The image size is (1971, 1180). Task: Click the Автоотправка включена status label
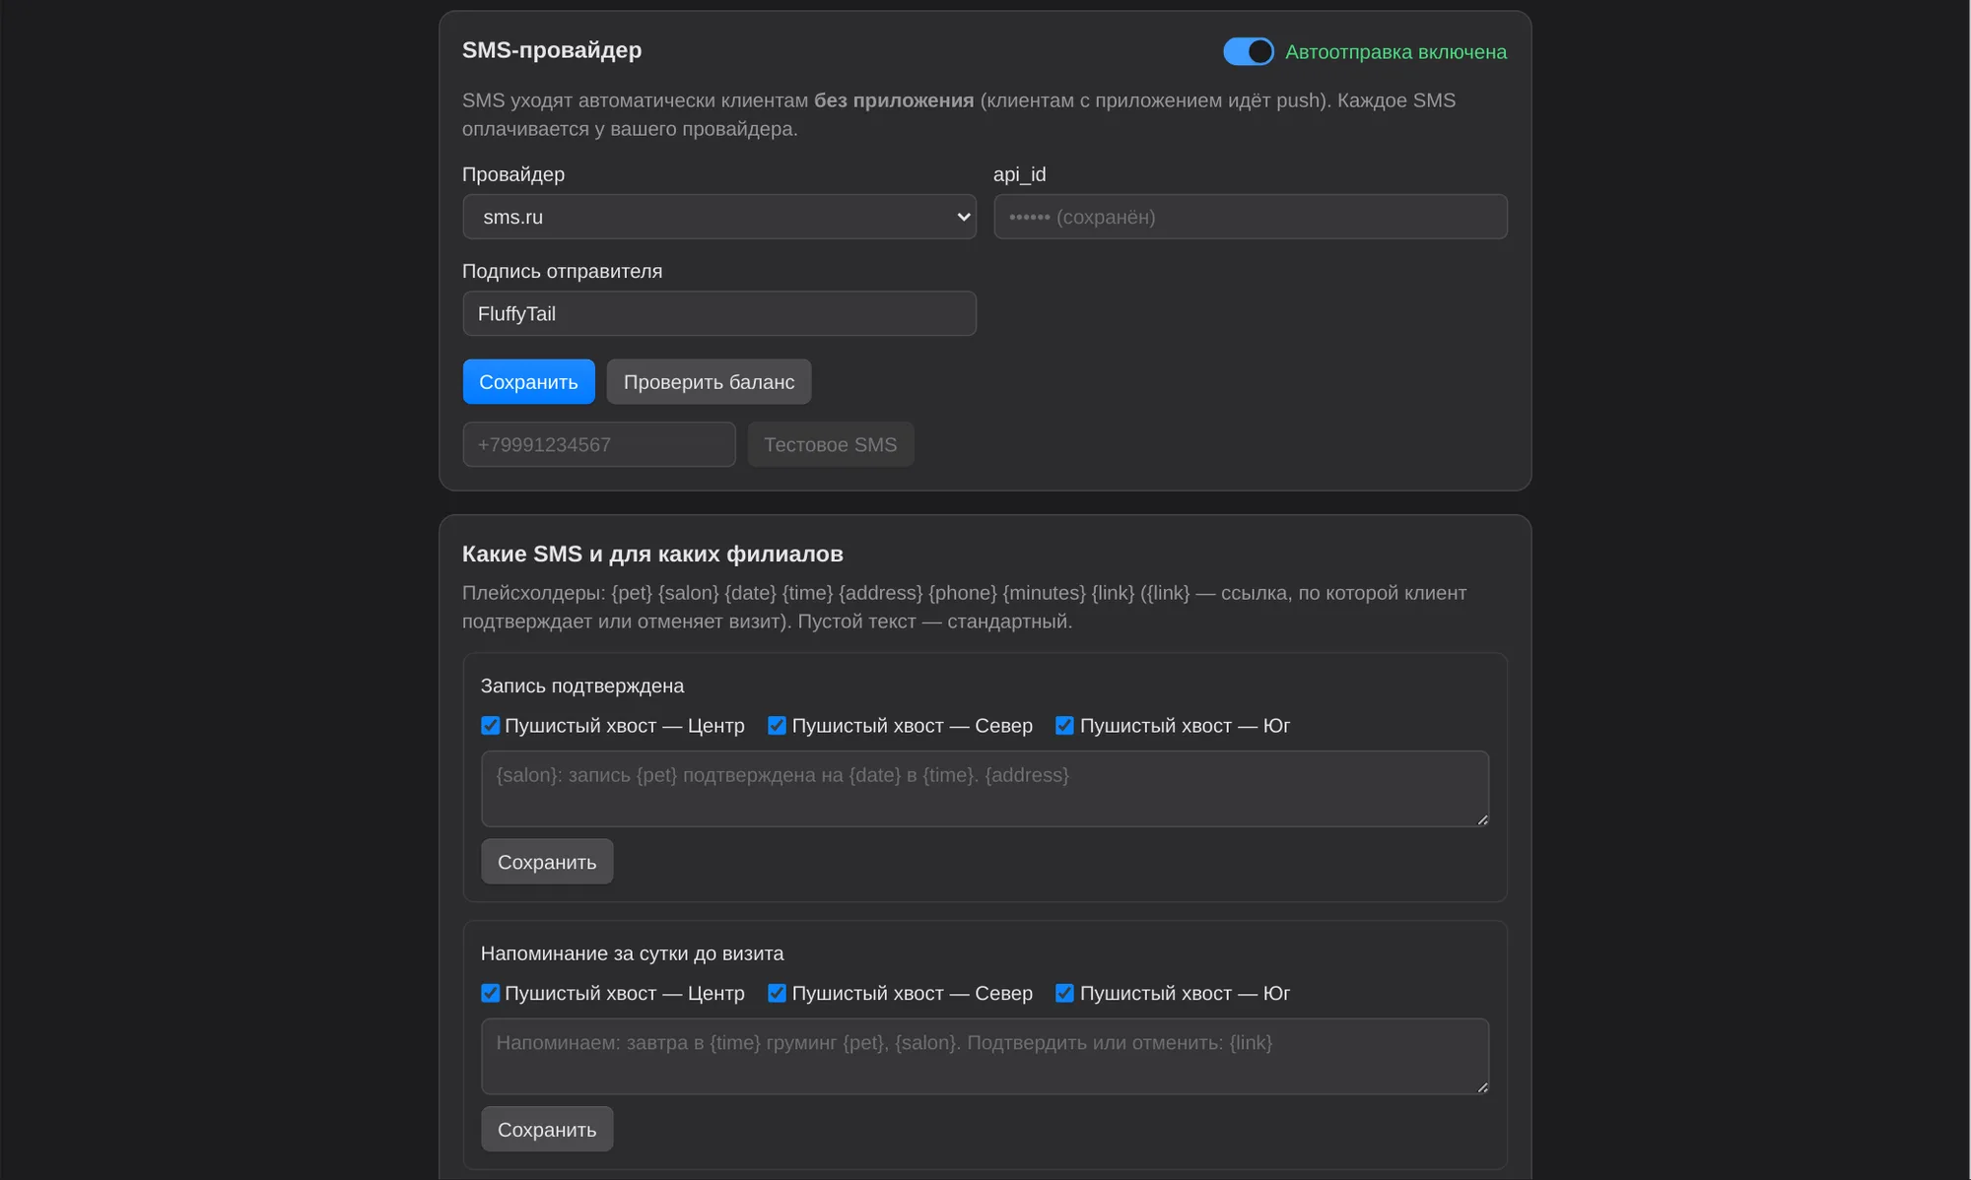[1395, 51]
